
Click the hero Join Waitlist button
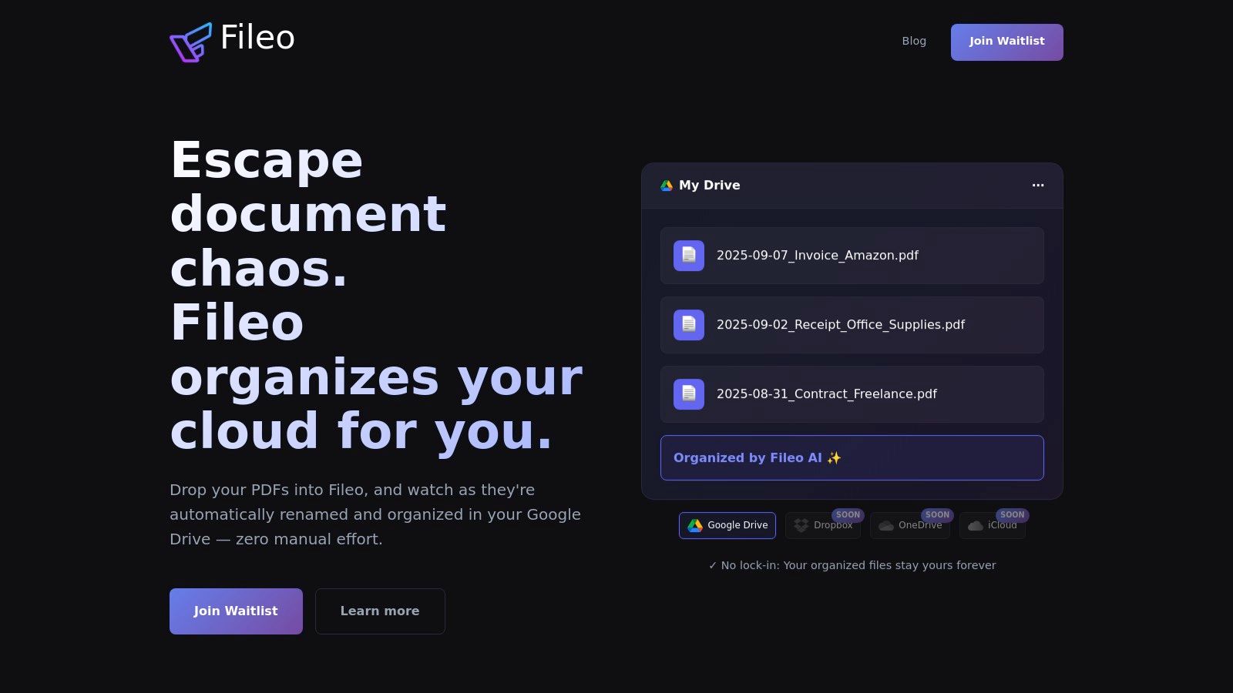(236, 611)
